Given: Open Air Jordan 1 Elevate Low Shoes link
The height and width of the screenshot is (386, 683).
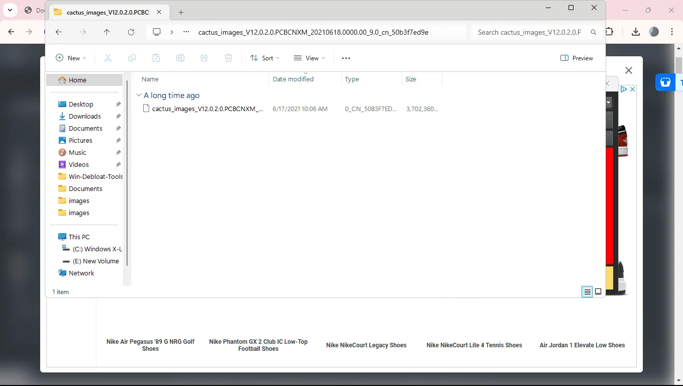Looking at the screenshot, I should tap(582, 345).
